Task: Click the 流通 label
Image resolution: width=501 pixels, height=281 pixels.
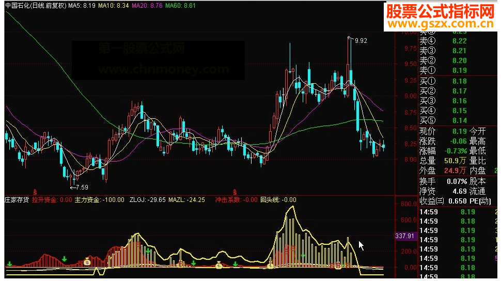Action: click(478, 192)
